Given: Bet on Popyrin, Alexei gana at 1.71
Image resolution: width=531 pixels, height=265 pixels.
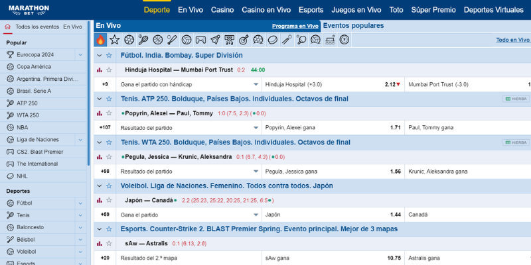Looking at the screenshot, I should click(x=333, y=128).
